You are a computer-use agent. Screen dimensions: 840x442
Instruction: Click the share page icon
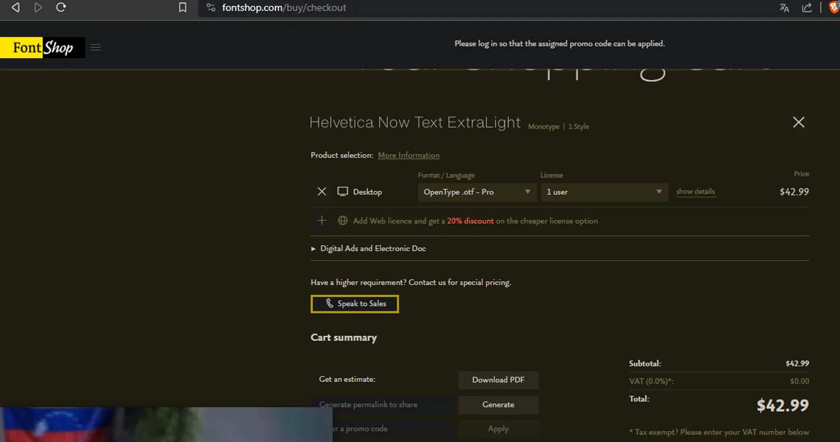point(807,7)
